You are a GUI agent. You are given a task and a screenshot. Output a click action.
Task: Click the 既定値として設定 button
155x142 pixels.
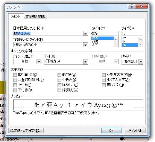pos(26,130)
